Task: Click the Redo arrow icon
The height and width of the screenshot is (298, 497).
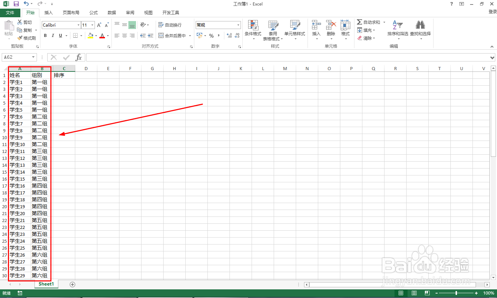Action: click(40, 4)
